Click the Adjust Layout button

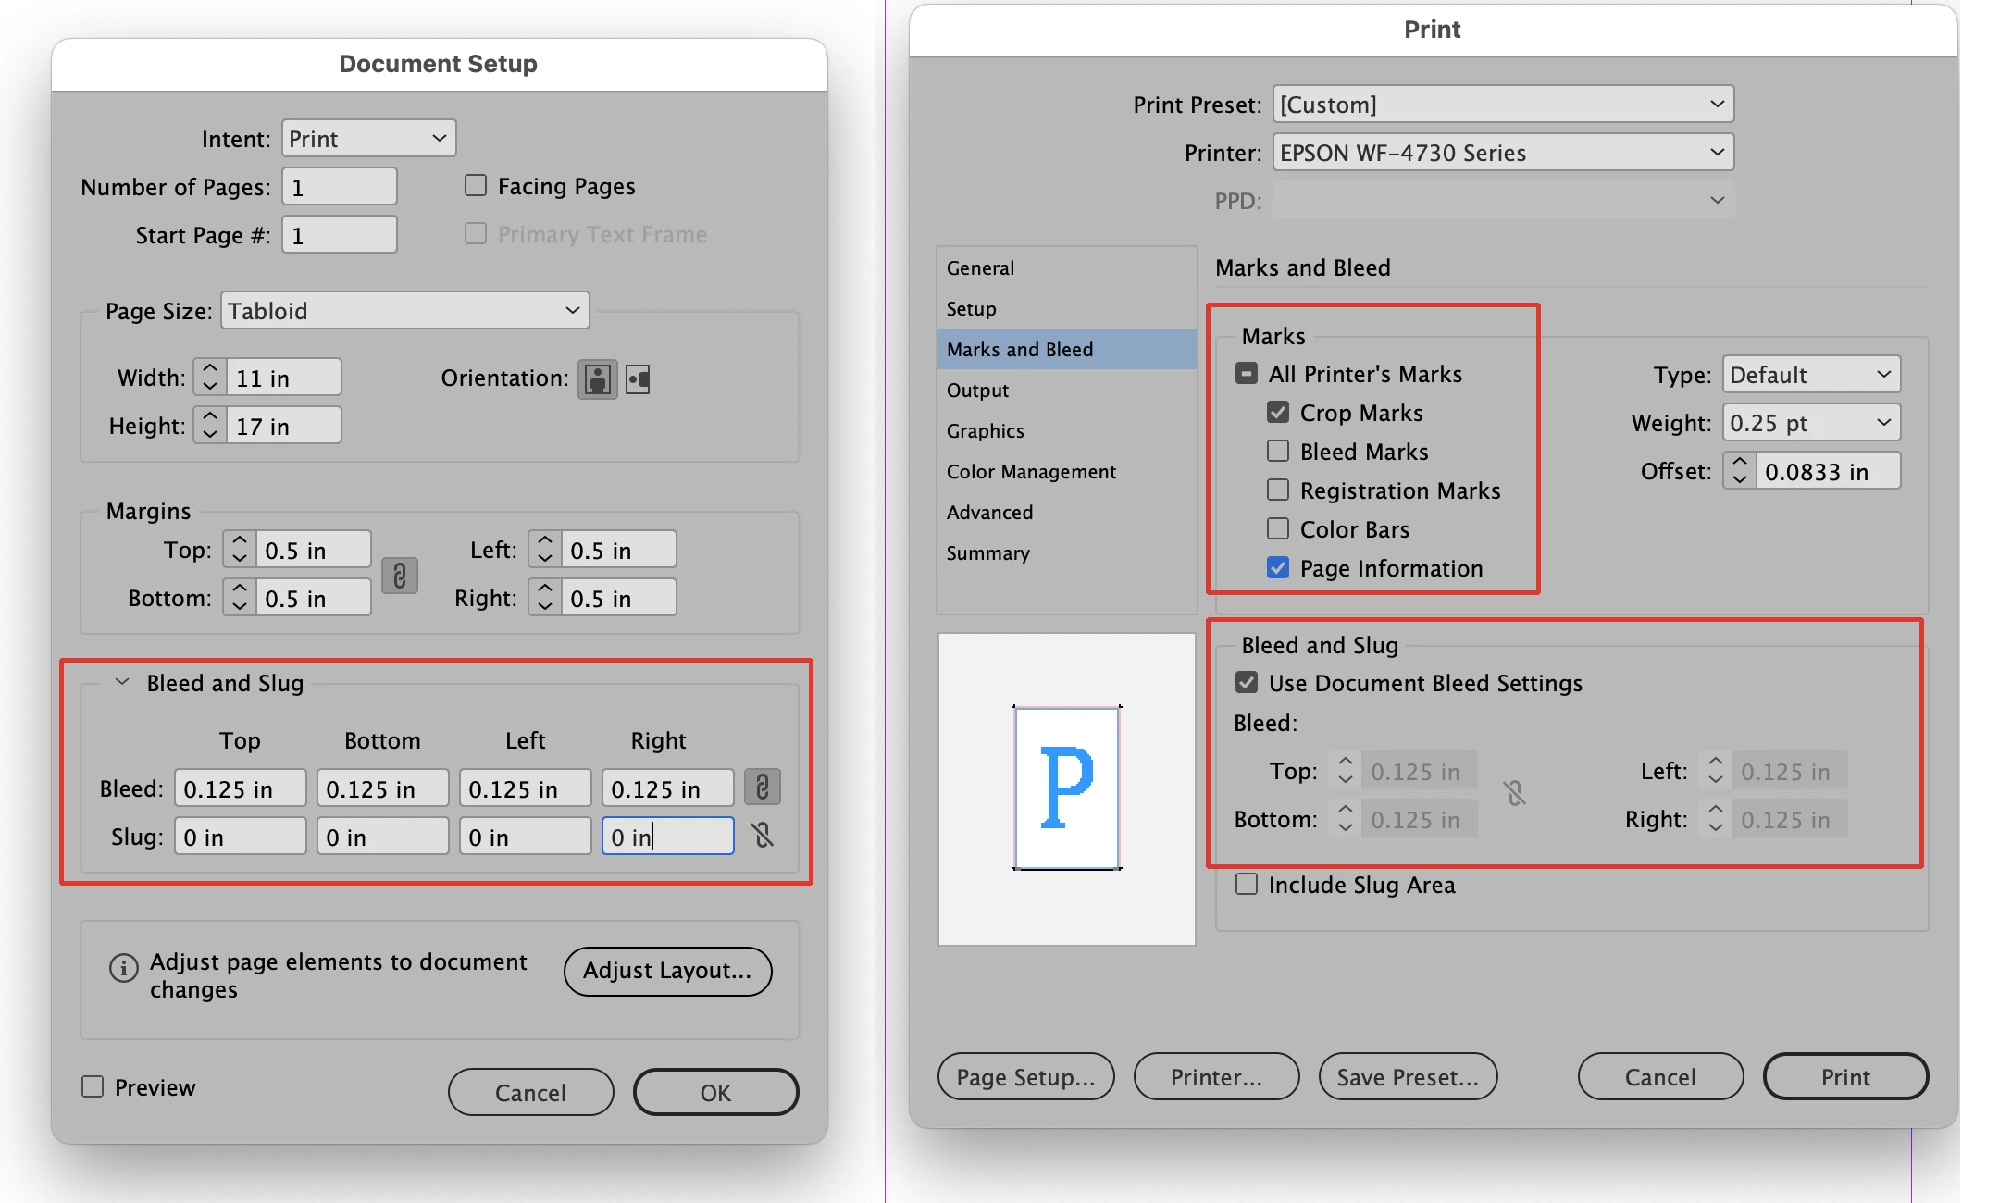pyautogui.click(x=667, y=971)
